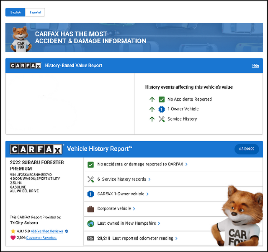Click blue 1-Owner badge icon in history report
This screenshot has height=252, width=268.
pos(90,194)
